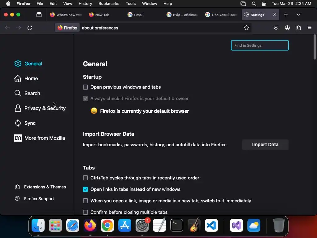The image size is (317, 238).
Task: Open System Settings from the dock
Action: 142,225
